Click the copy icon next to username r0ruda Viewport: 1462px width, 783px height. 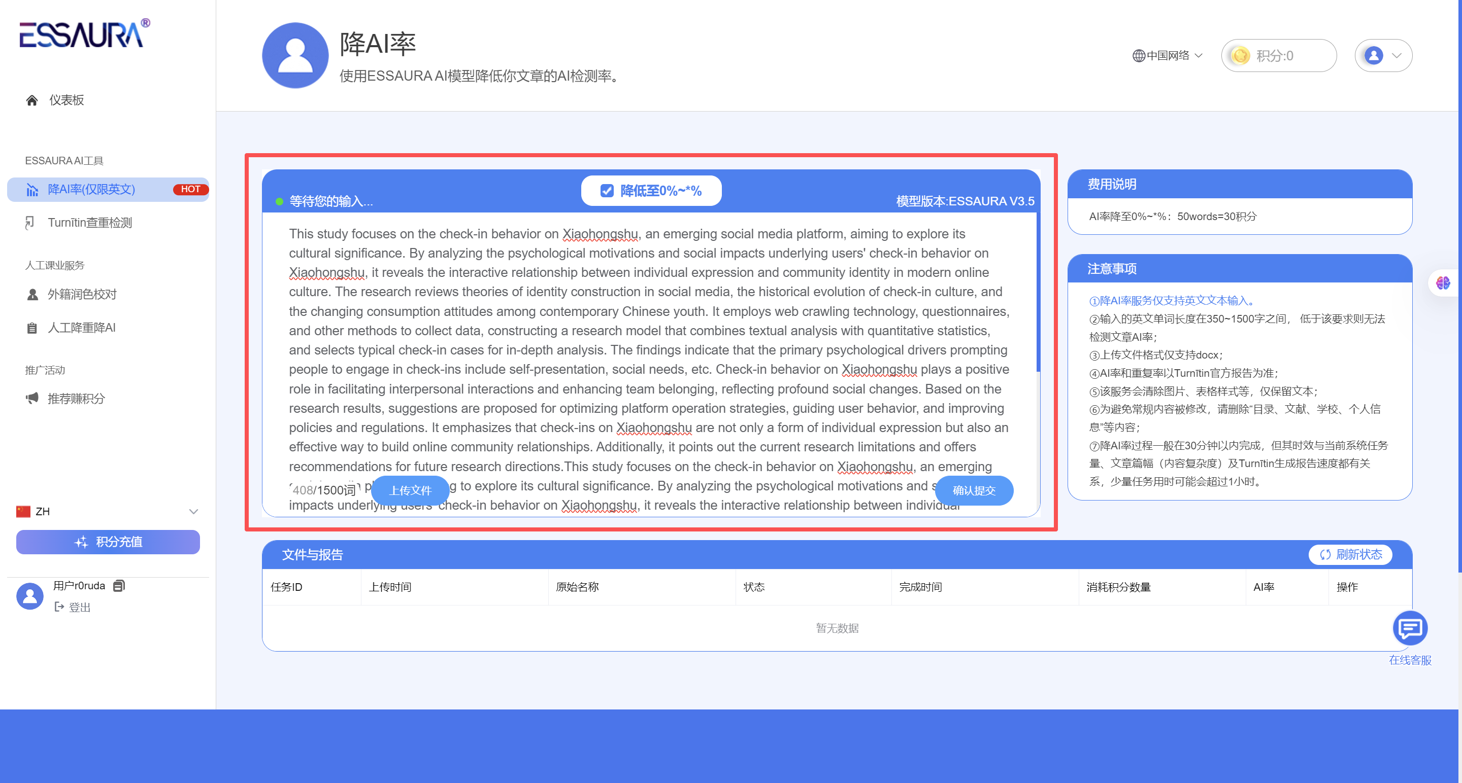pos(119,586)
